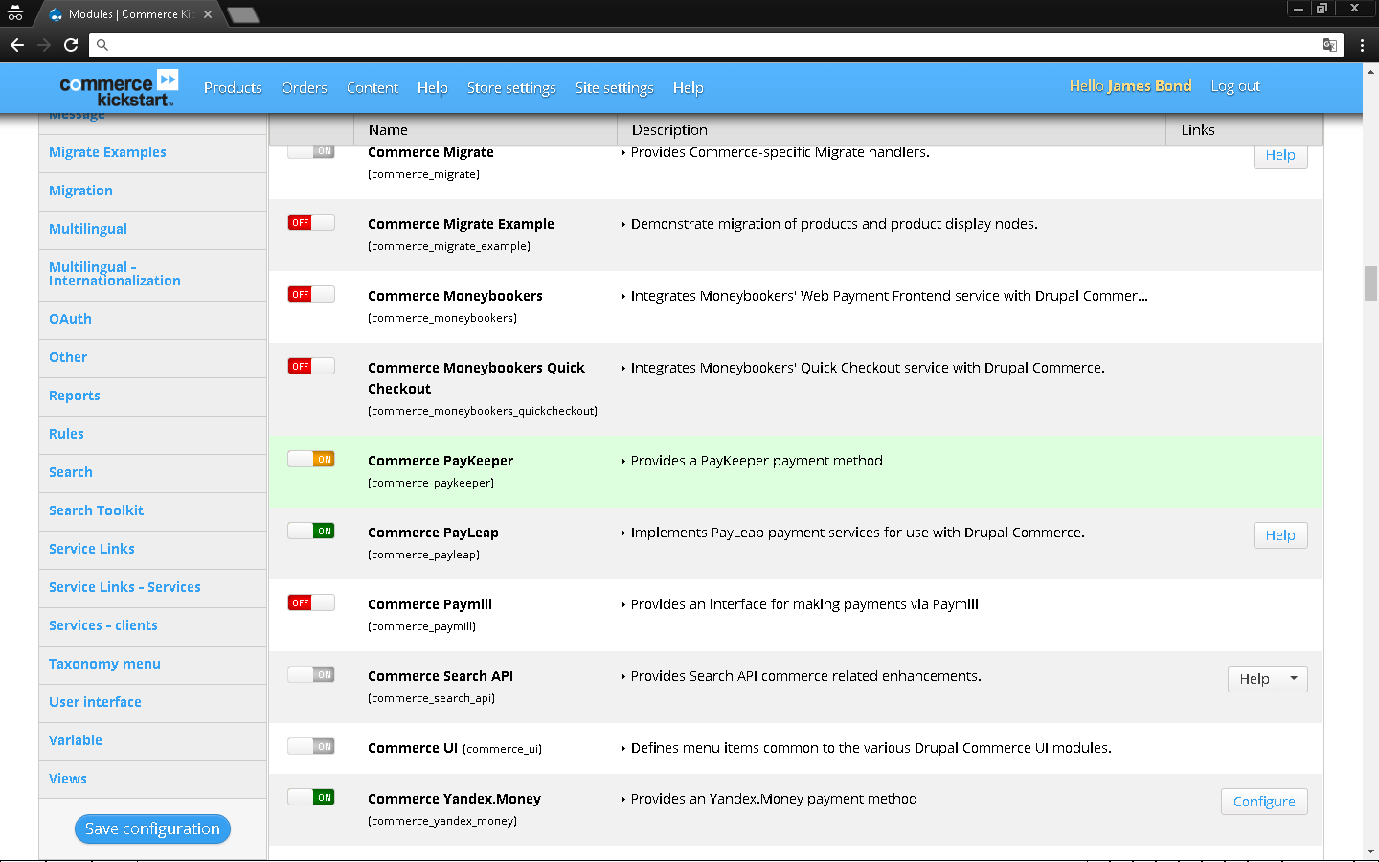This screenshot has width=1379, height=862.
Task: Click the browser forward arrow
Action: tap(44, 45)
